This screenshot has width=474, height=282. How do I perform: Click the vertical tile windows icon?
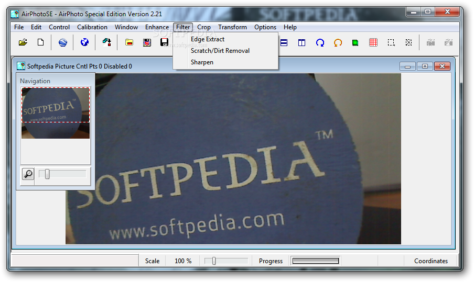point(301,42)
